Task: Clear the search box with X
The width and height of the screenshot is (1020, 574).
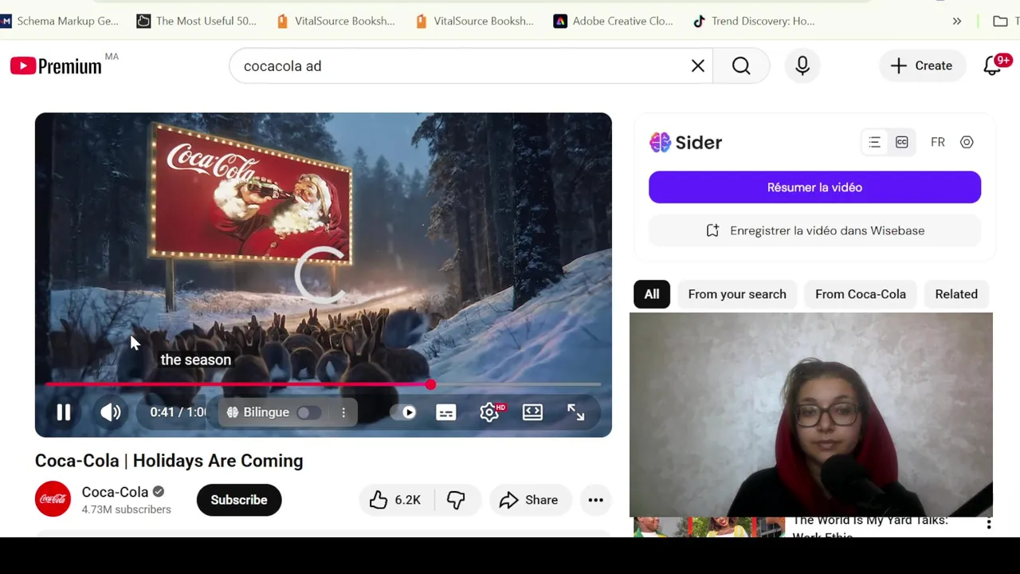Action: click(x=698, y=66)
